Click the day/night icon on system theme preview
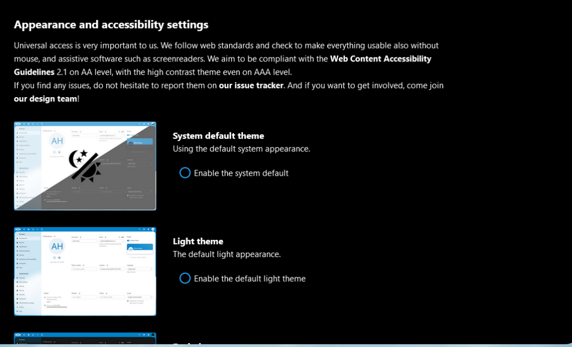This screenshot has height=347, width=572. pyautogui.click(x=85, y=166)
